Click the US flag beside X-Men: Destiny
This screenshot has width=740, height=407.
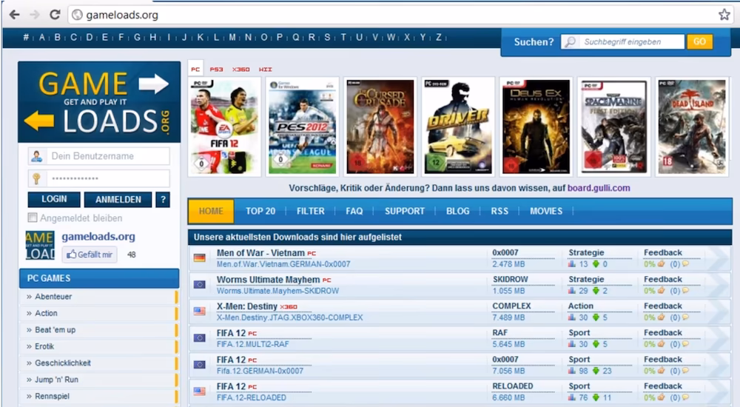pos(199,312)
